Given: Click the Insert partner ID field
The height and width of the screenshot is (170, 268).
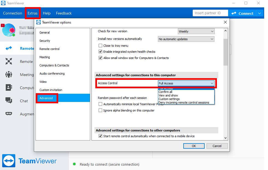Looking at the screenshot, I should (x=210, y=13).
